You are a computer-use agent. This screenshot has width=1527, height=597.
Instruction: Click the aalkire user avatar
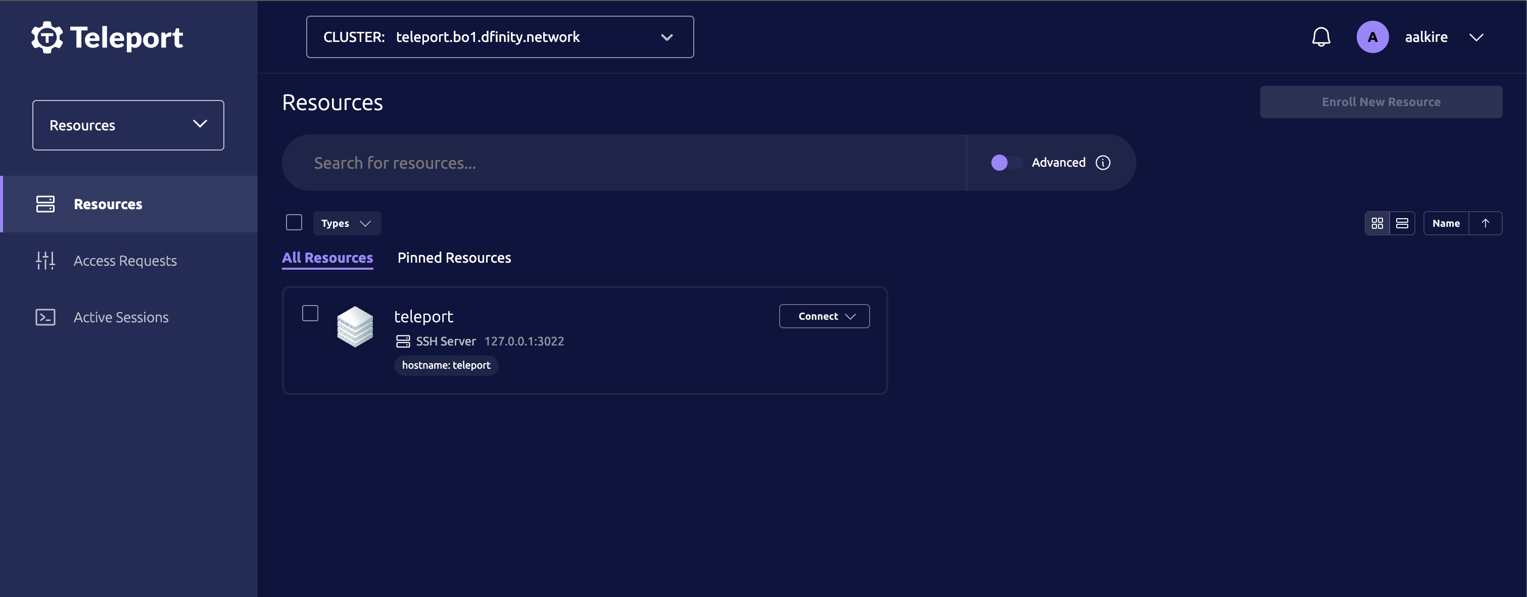[x=1372, y=37]
